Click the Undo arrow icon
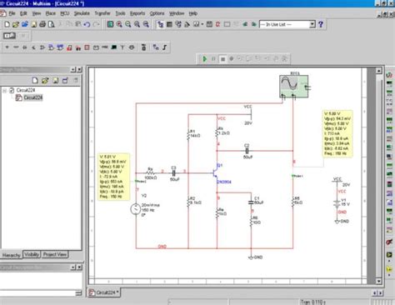Viewport: 395px width, 305px height. [87, 24]
